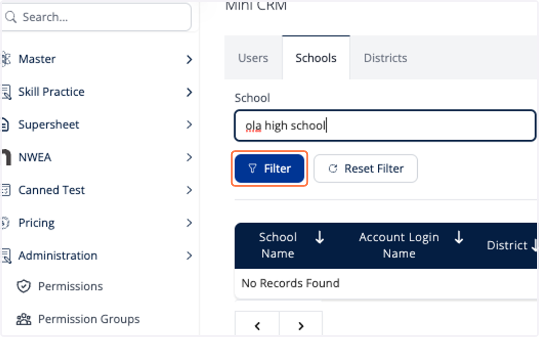Open the Administration menu item
This screenshot has width=539, height=337.
click(97, 256)
